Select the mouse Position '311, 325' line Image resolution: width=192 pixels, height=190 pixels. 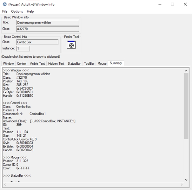(16, 161)
